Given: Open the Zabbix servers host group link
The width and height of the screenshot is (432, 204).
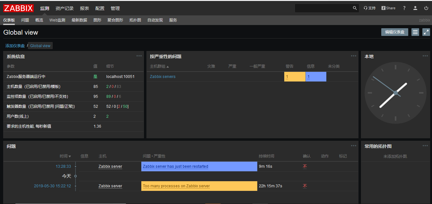Looking at the screenshot, I should (163, 77).
